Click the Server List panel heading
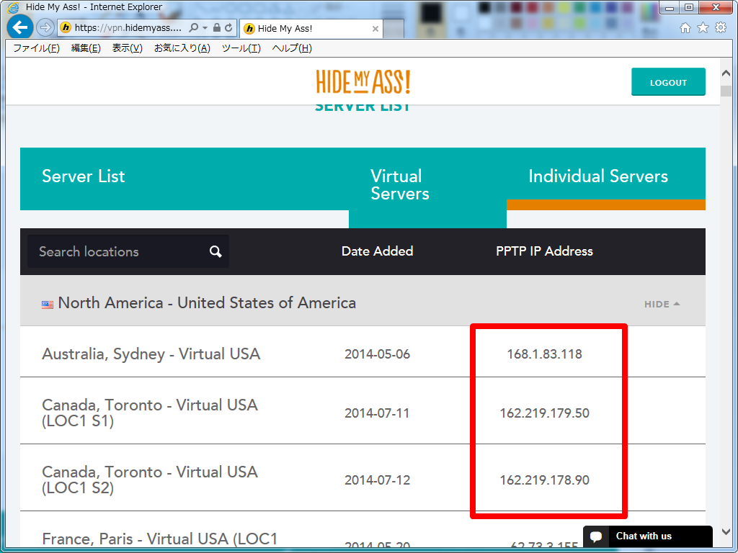 pos(84,176)
